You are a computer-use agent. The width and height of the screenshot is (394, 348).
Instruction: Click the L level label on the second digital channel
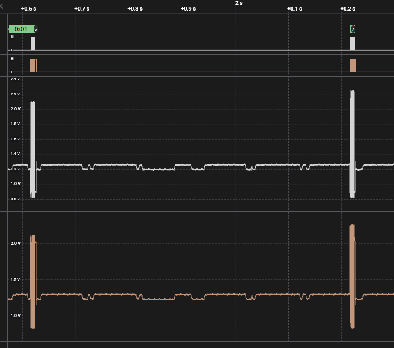point(11,72)
